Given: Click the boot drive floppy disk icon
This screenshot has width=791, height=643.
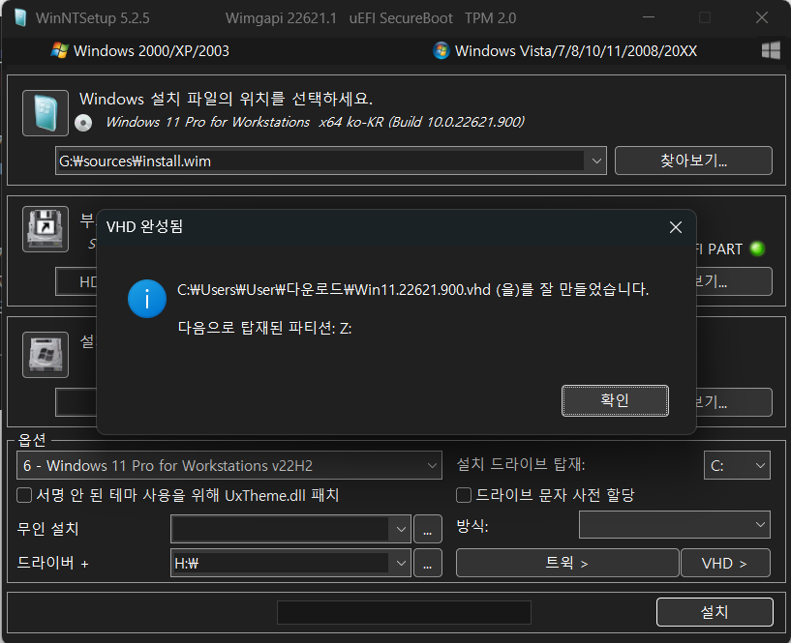Looking at the screenshot, I should point(46,229).
